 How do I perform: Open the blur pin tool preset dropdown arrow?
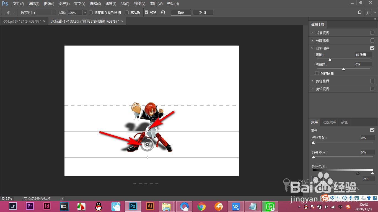[x=14, y=13]
